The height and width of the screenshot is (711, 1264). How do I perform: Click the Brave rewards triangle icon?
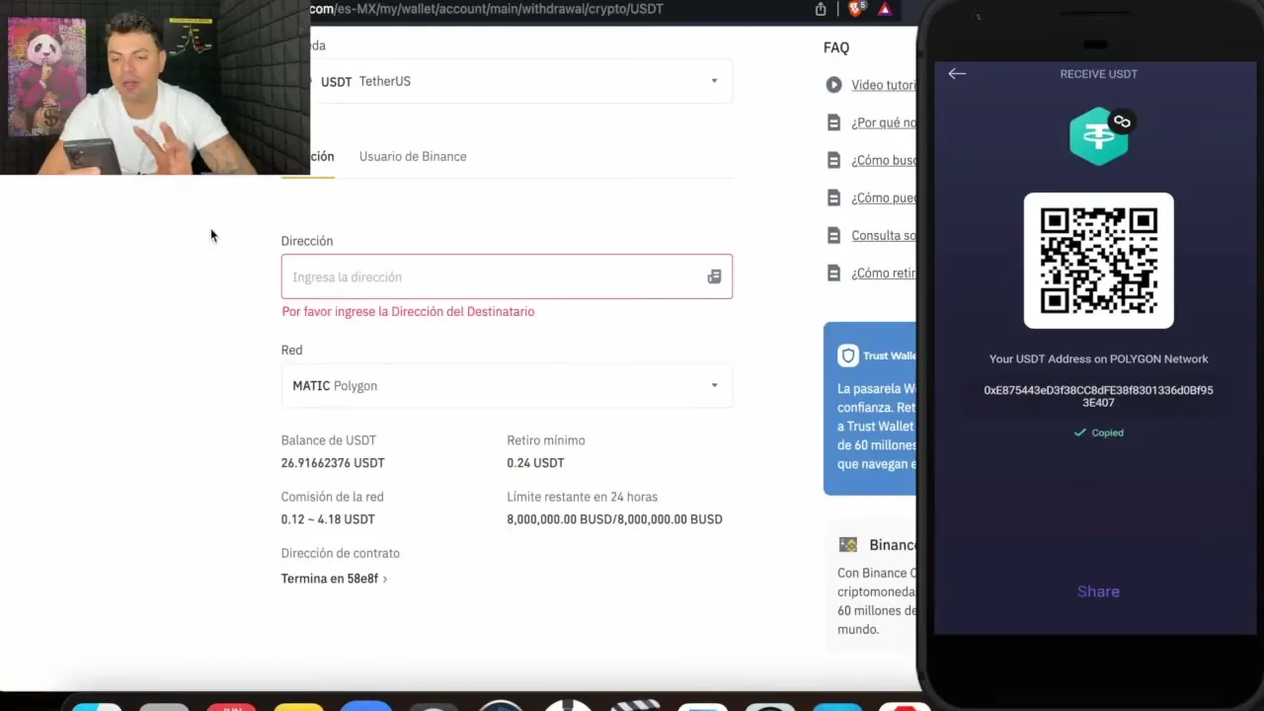click(x=885, y=9)
